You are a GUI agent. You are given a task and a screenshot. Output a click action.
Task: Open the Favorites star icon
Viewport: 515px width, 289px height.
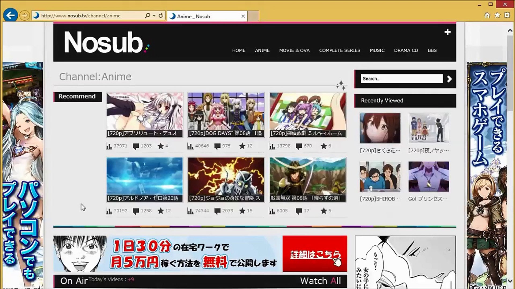click(497, 15)
